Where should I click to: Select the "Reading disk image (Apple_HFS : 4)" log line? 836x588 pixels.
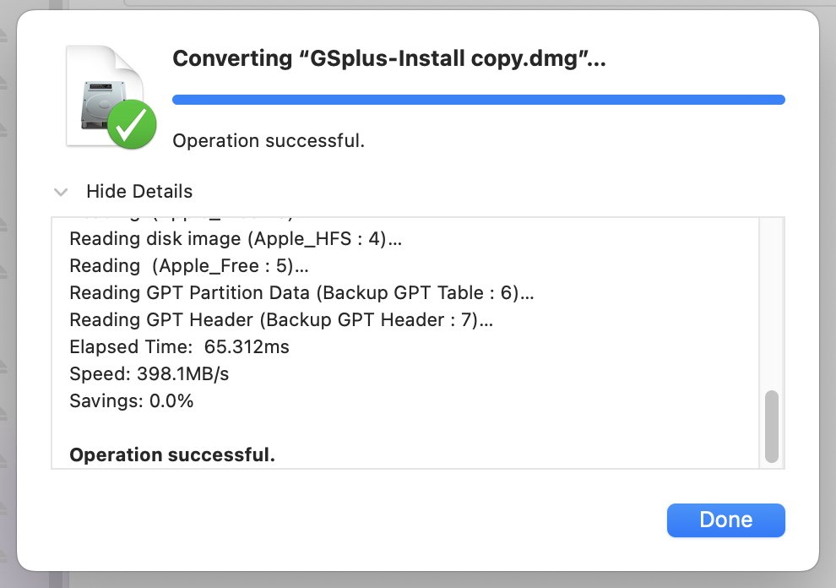click(x=236, y=239)
